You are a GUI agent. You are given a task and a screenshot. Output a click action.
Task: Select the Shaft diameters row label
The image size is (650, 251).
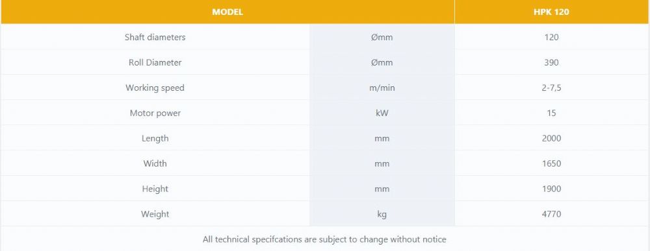(x=155, y=37)
